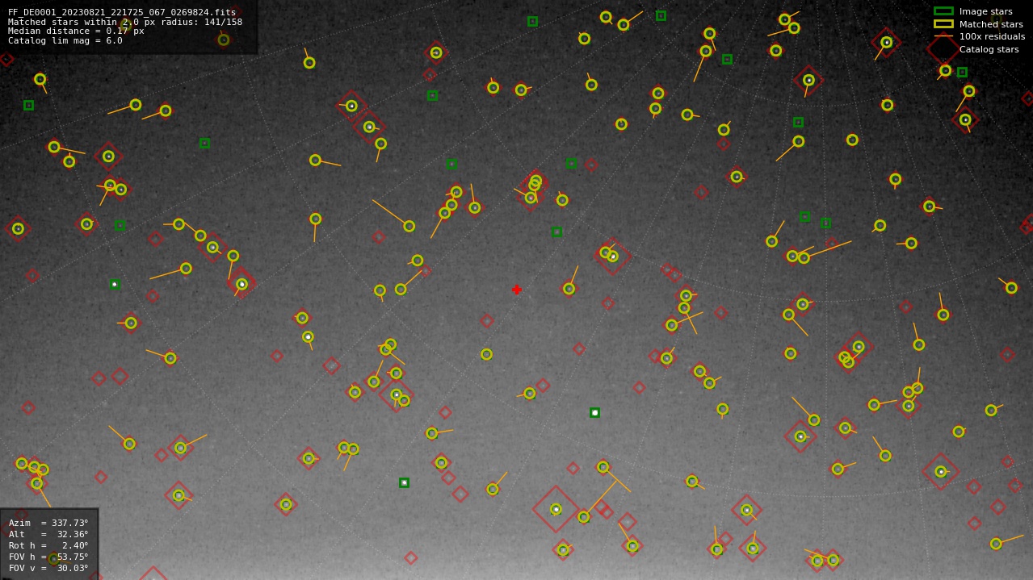This screenshot has width=1033, height=580.
Task: Click the yellow Matched stars legend swatch
Action: click(x=943, y=24)
